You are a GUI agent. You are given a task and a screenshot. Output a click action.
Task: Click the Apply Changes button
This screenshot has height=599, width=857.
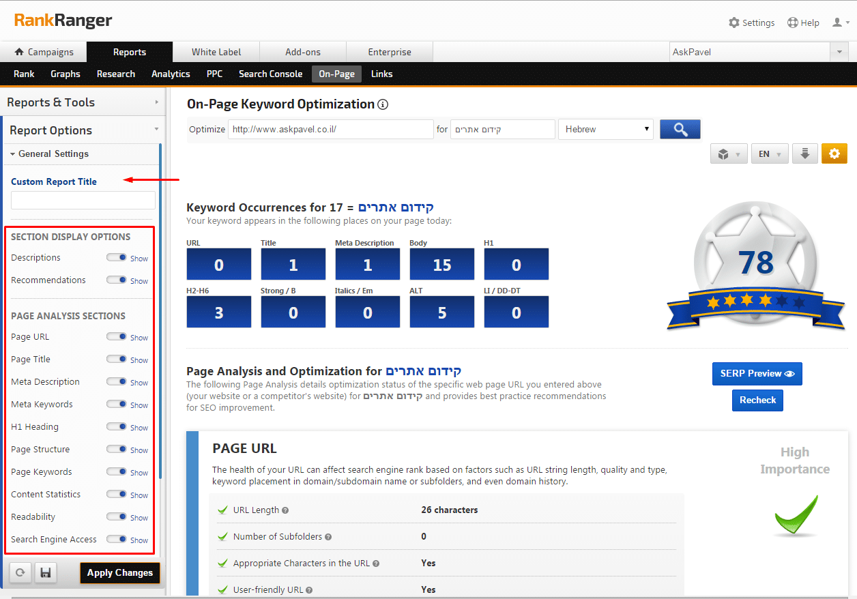click(120, 572)
